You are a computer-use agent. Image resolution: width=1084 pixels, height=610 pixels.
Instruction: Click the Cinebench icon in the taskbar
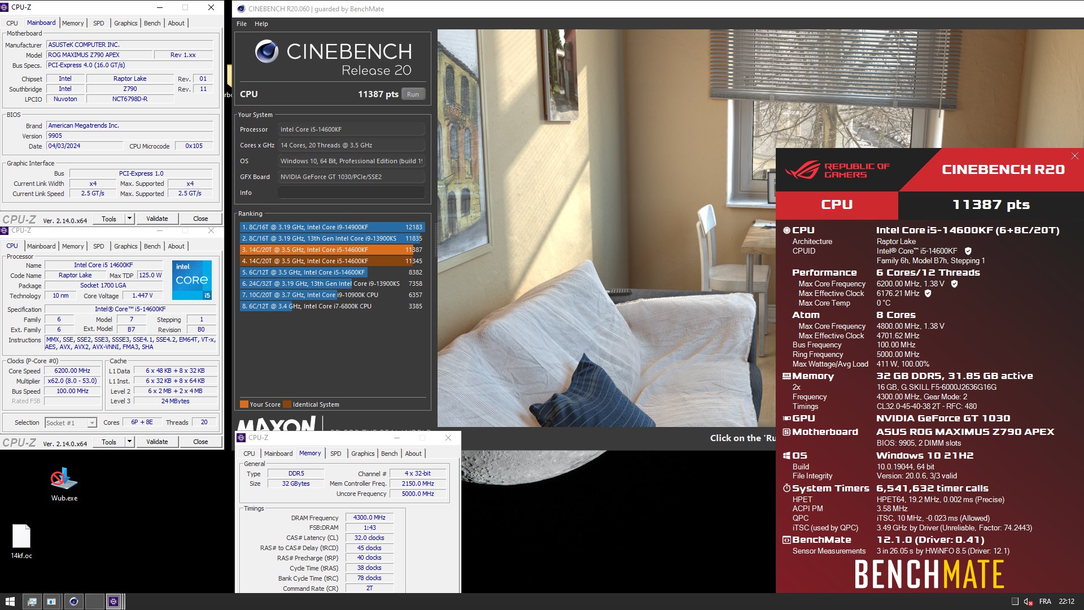pyautogui.click(x=73, y=602)
